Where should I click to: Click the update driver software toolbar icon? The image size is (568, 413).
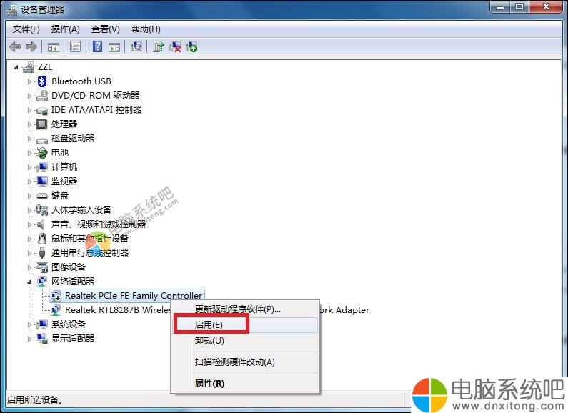(x=159, y=46)
